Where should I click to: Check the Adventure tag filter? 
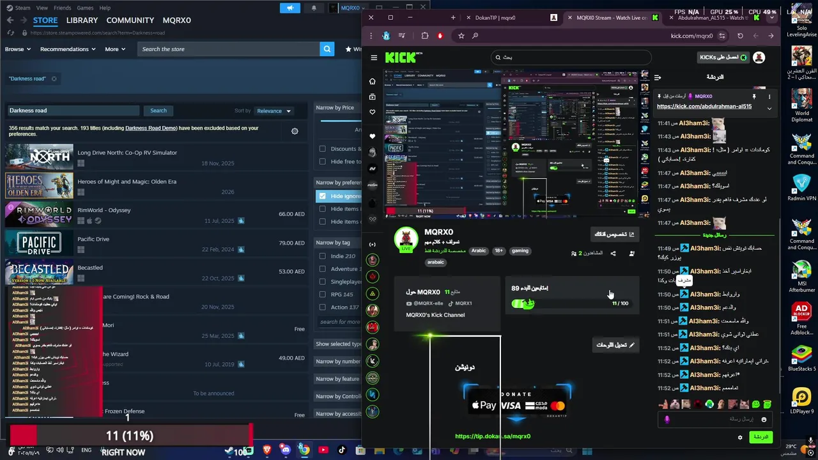coord(322,269)
